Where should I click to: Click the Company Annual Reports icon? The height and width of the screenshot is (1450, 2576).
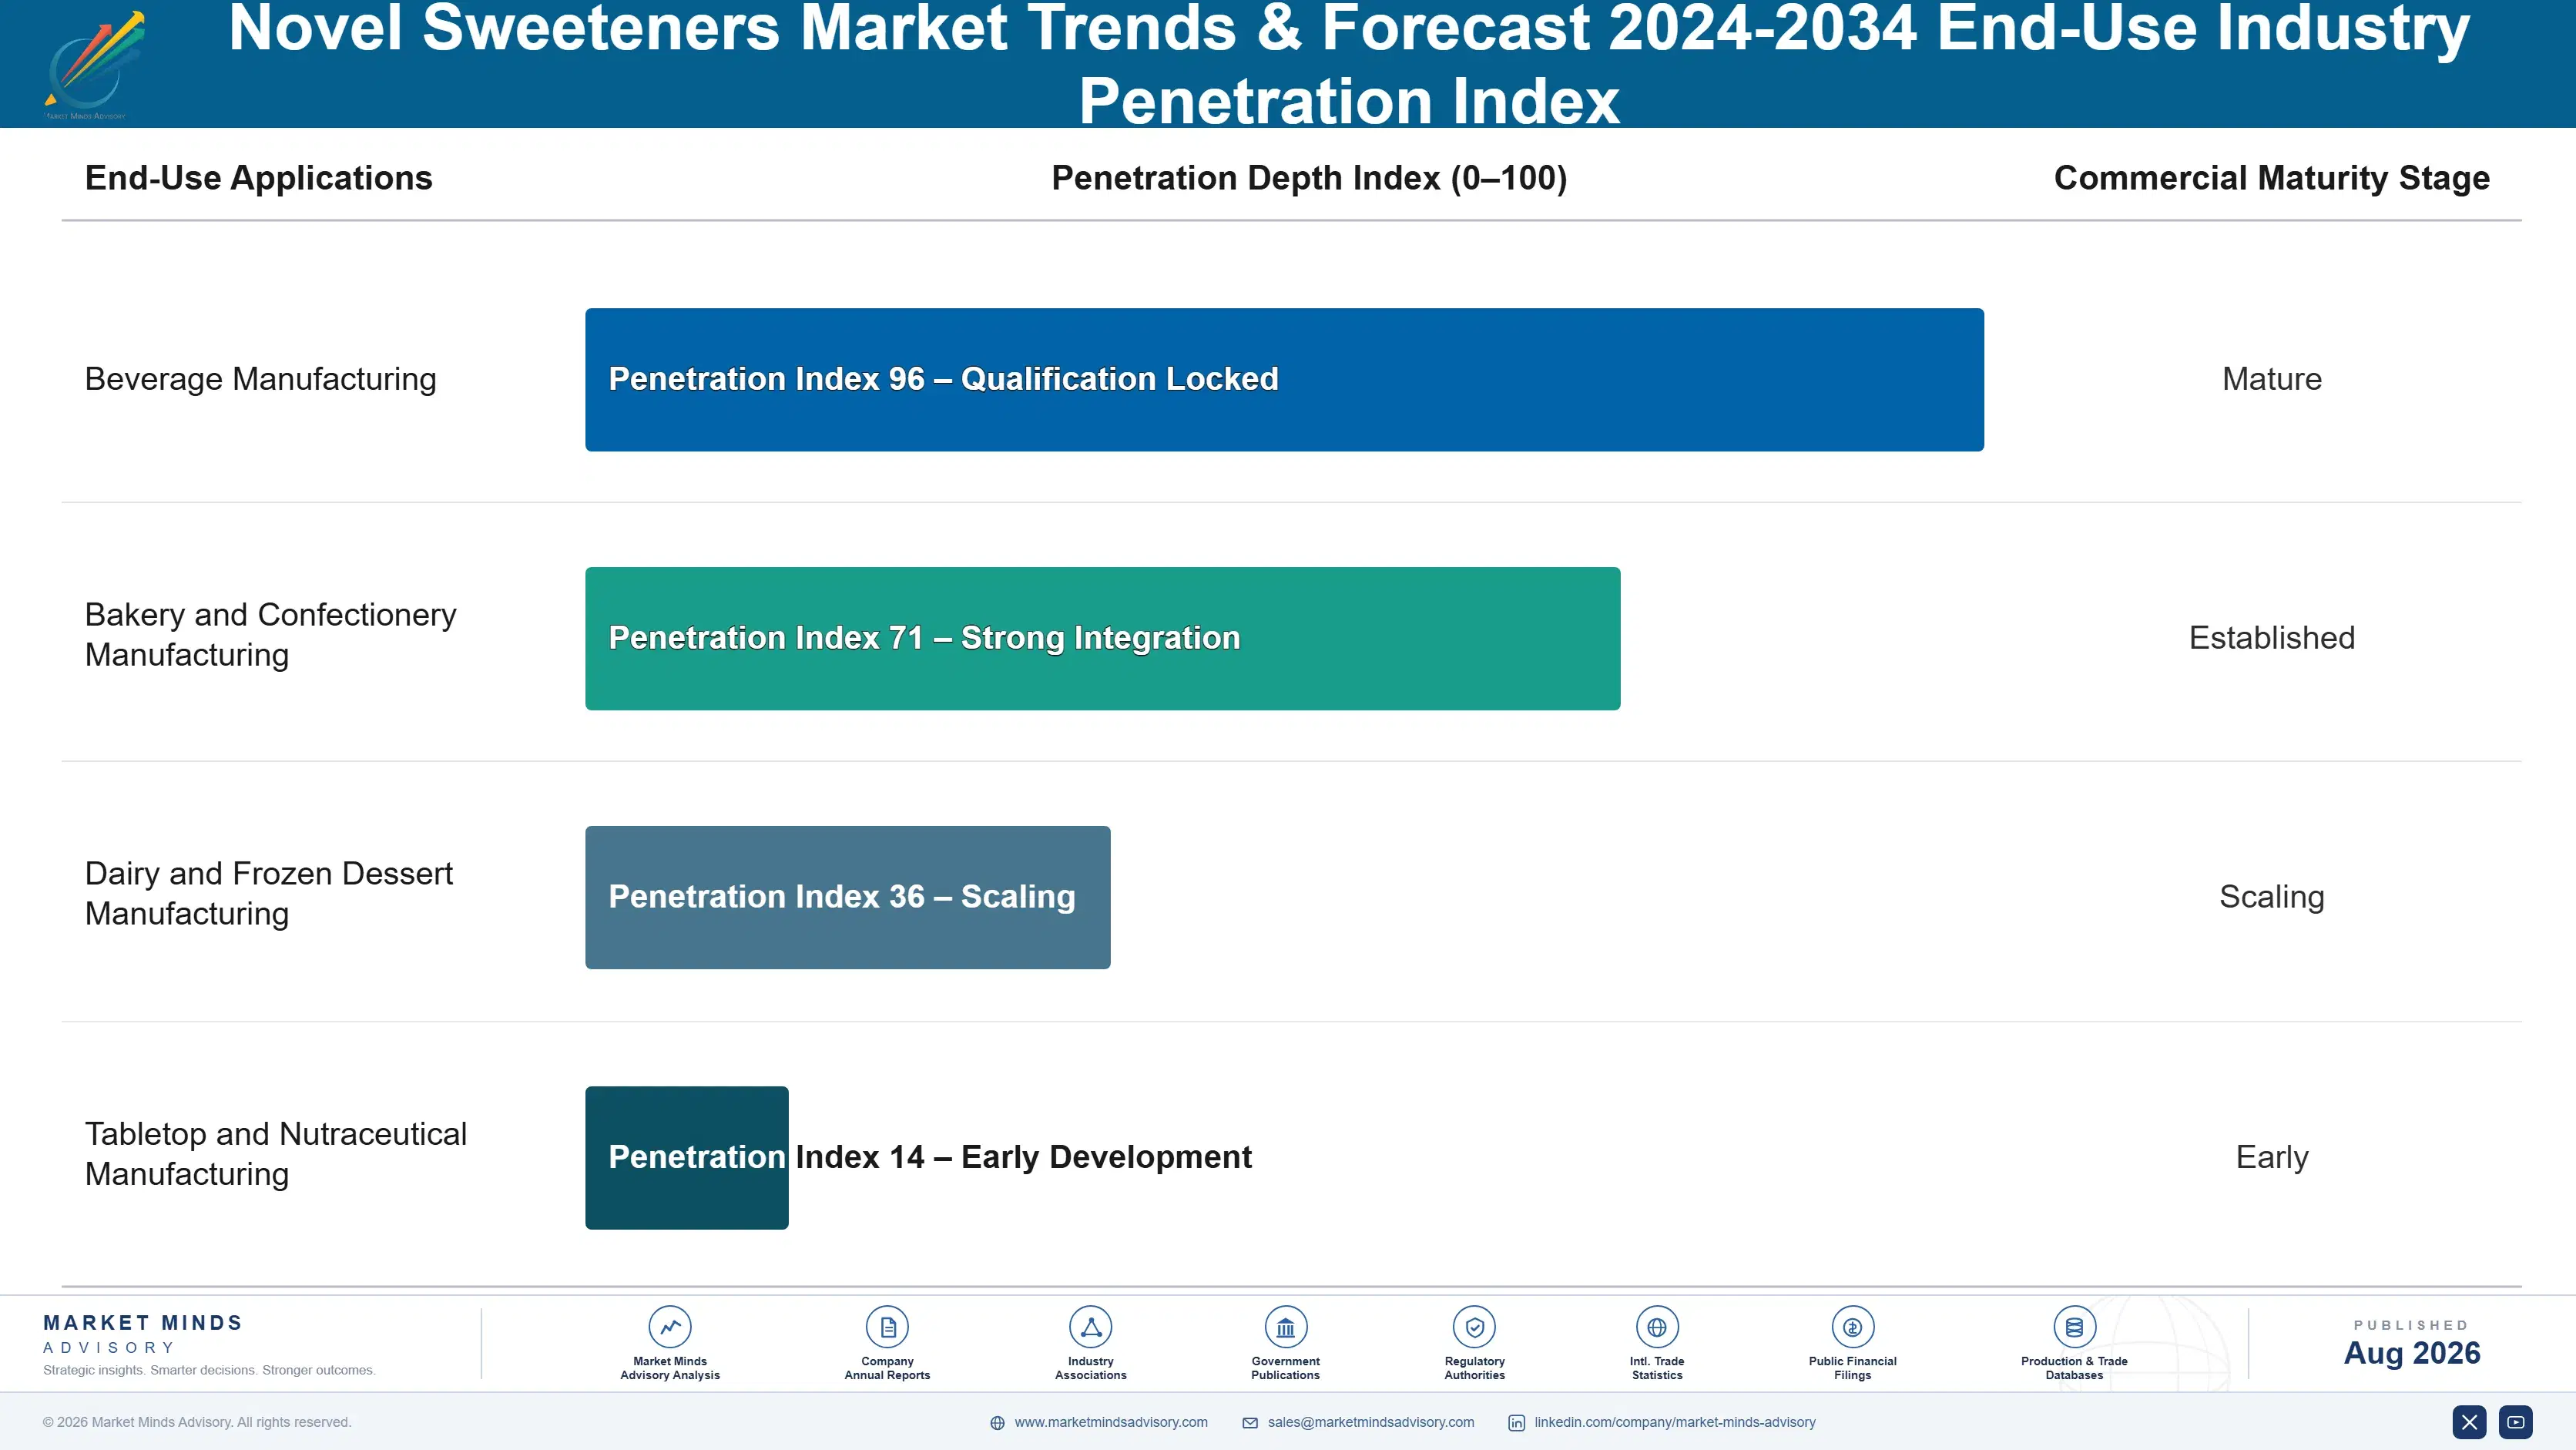coord(887,1327)
